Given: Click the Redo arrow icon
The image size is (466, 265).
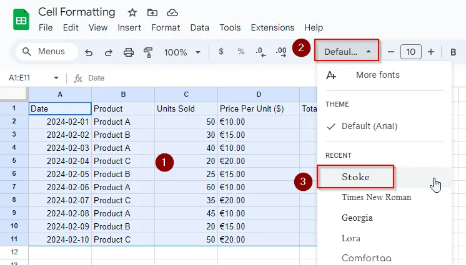Looking at the screenshot, I should [x=109, y=52].
